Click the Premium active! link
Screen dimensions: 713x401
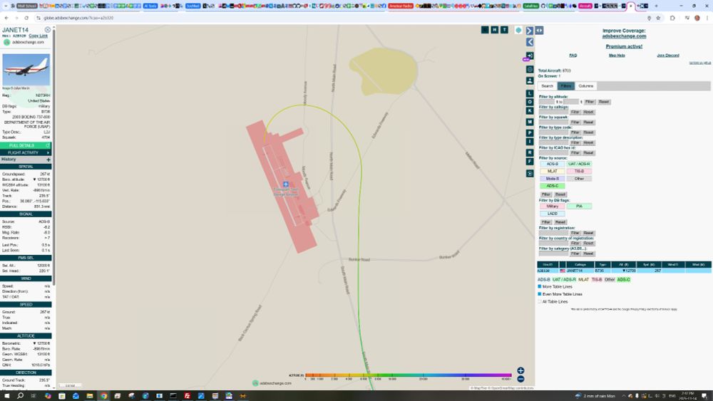coord(624,46)
